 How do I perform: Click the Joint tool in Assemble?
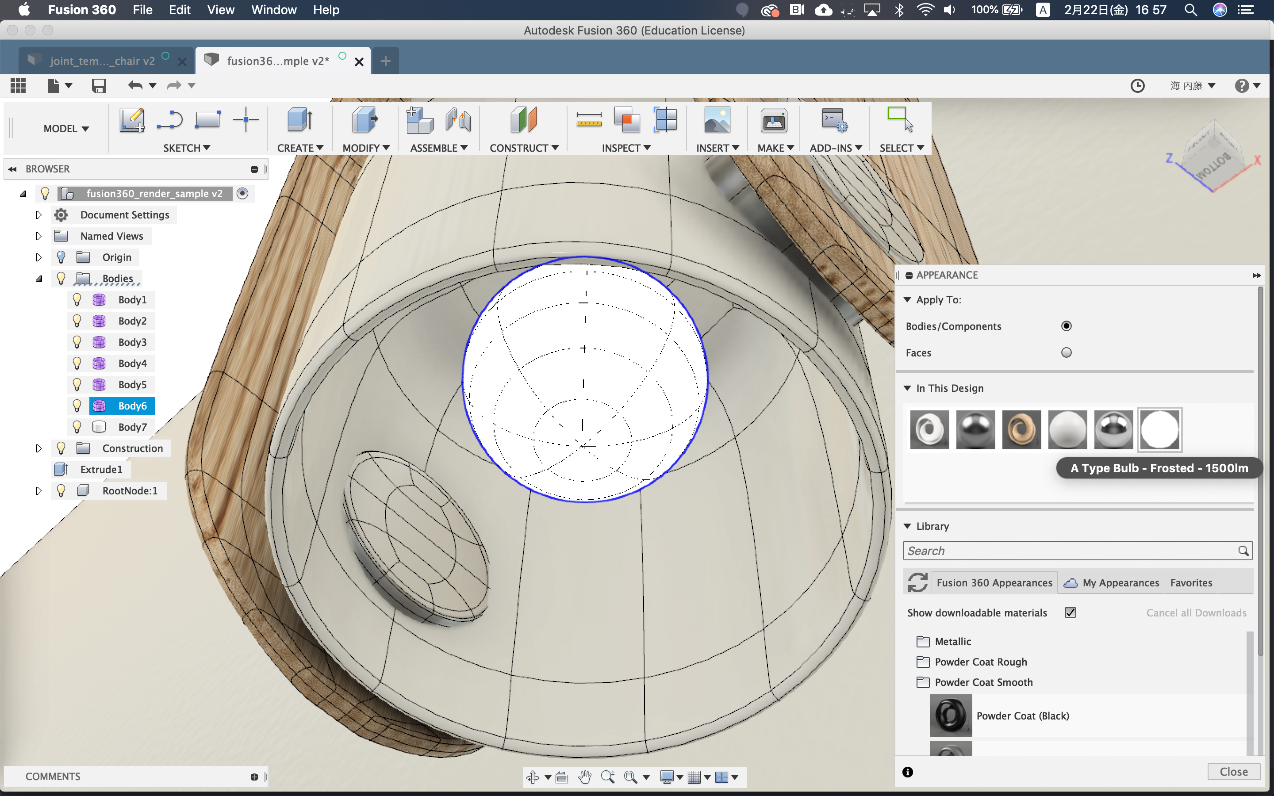tap(457, 120)
